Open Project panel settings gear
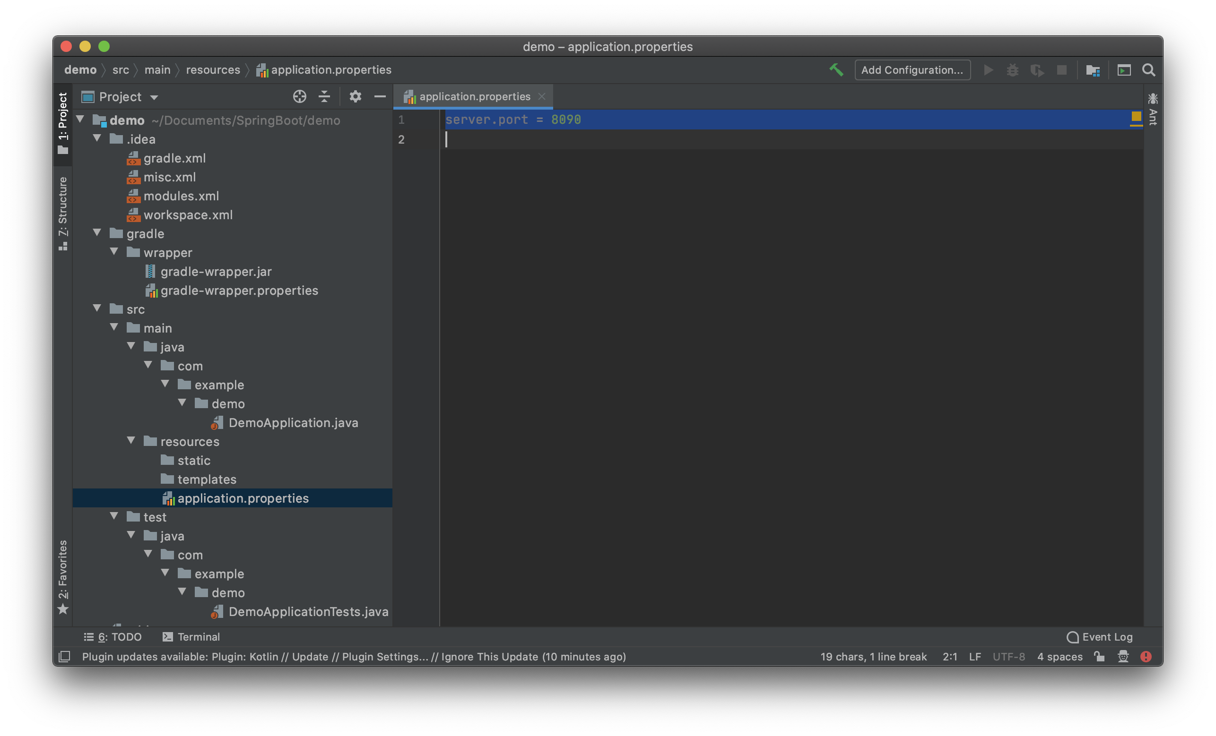Viewport: 1216px width, 736px height. tap(356, 97)
